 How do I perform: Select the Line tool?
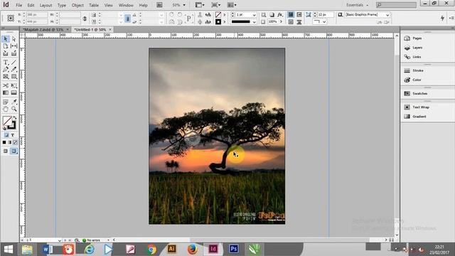(x=14, y=62)
